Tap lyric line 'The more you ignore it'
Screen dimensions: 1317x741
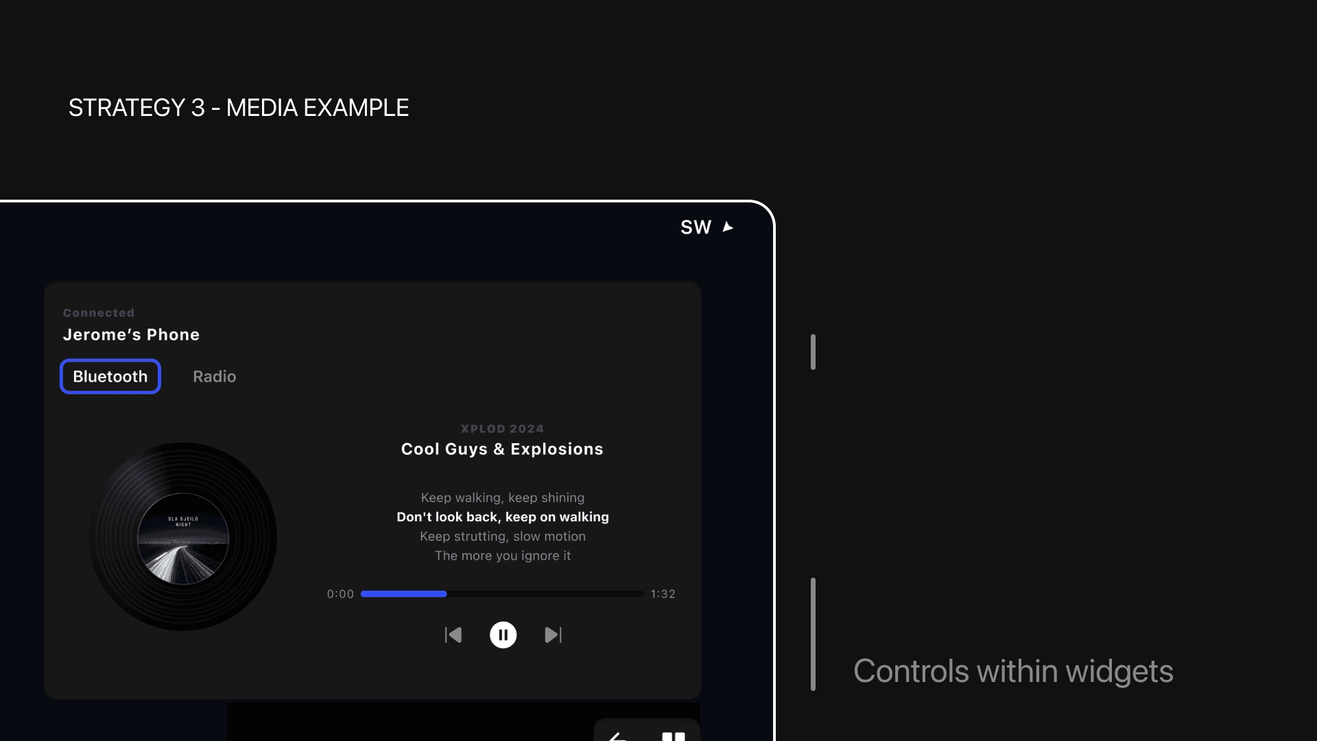(502, 556)
